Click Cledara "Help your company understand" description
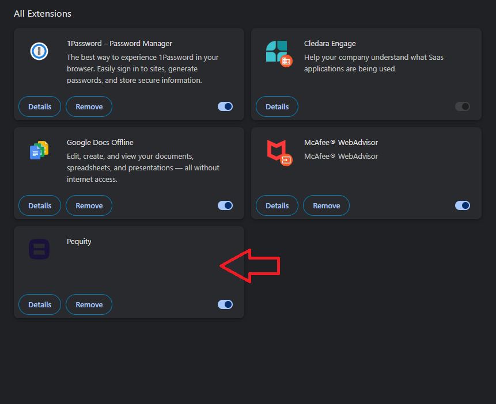 pyautogui.click(x=373, y=63)
